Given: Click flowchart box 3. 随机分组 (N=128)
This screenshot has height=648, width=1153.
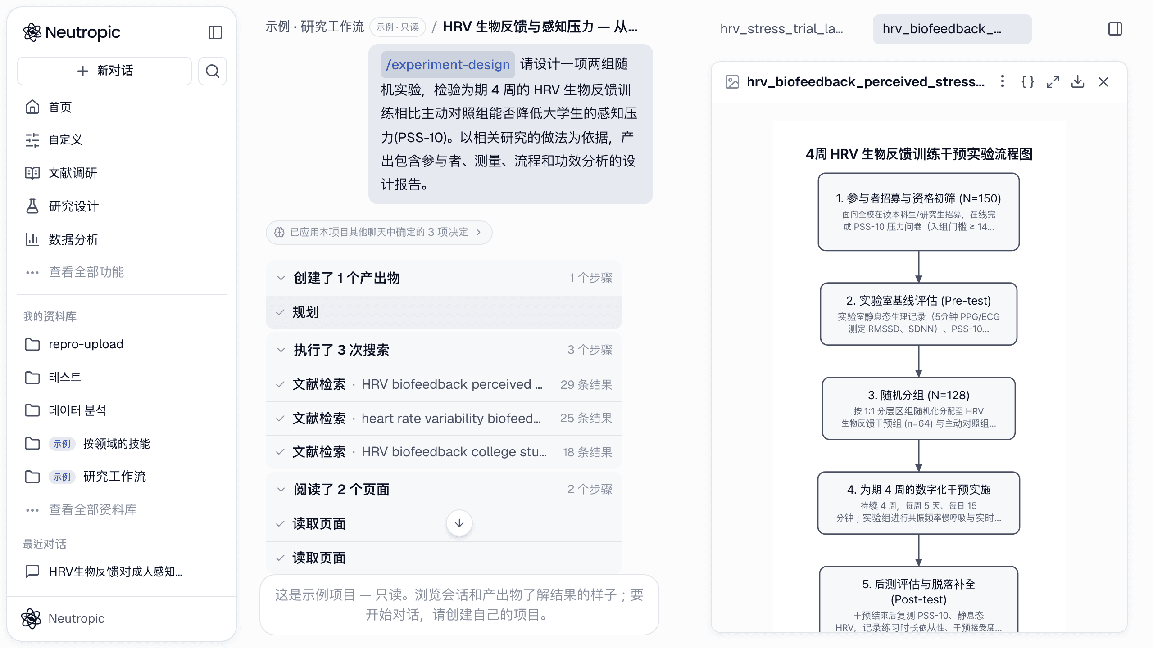Looking at the screenshot, I should [918, 408].
